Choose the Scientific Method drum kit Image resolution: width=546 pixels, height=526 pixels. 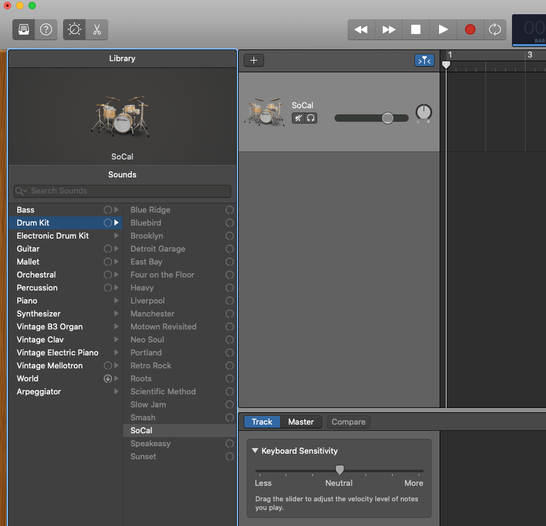pos(179,392)
